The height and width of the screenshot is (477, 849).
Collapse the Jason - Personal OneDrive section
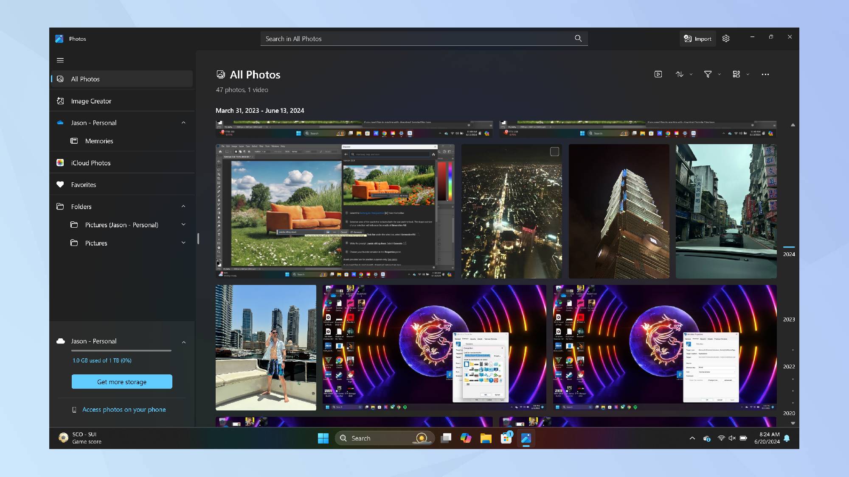coord(183,123)
